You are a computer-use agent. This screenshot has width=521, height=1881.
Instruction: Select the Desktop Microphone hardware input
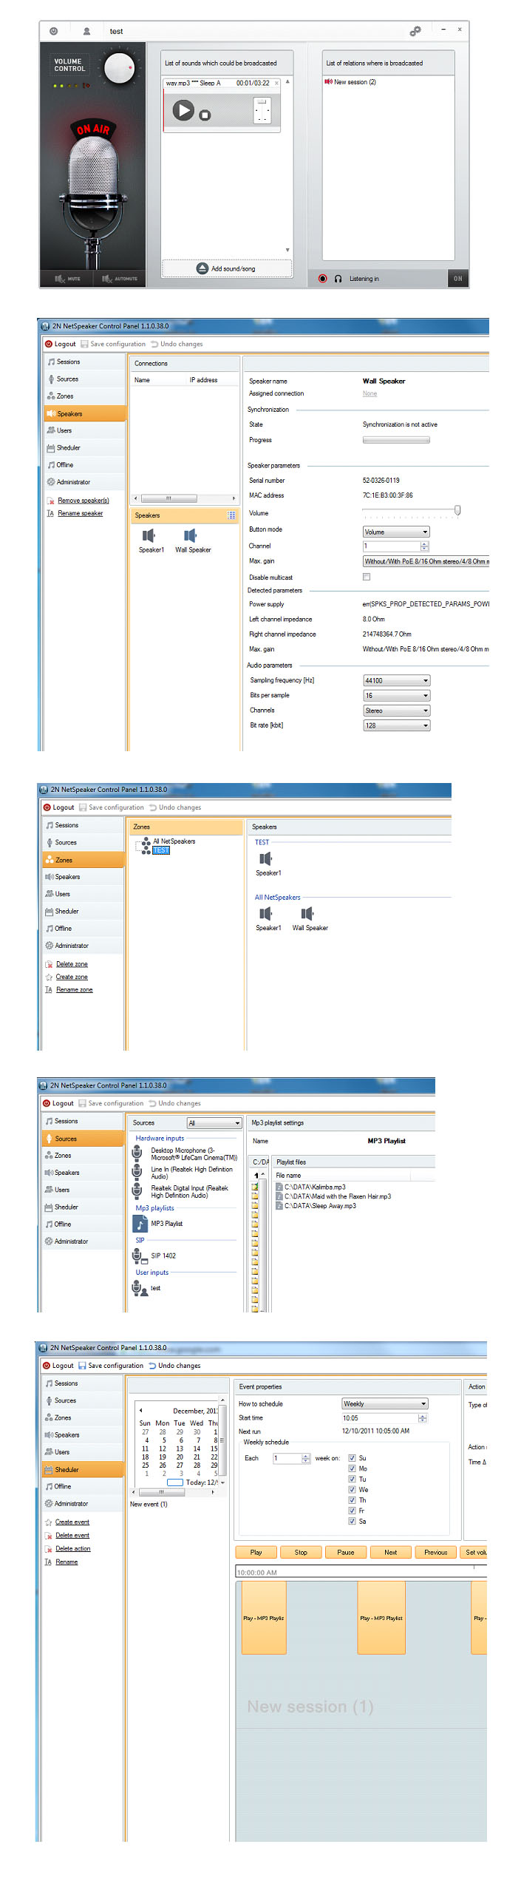click(185, 1153)
